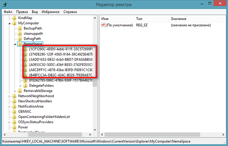This screenshot has height=146, width=228.
Task: Select the {F02A2795-066C-47BA key
Action: click(61, 80)
